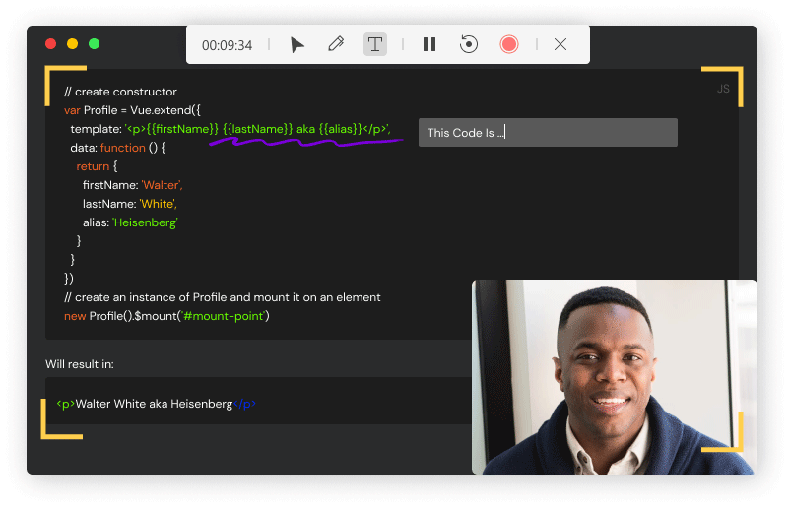790x508 pixels.
Task: Click into the "This Code Is ..." text box
Action: [x=548, y=132]
